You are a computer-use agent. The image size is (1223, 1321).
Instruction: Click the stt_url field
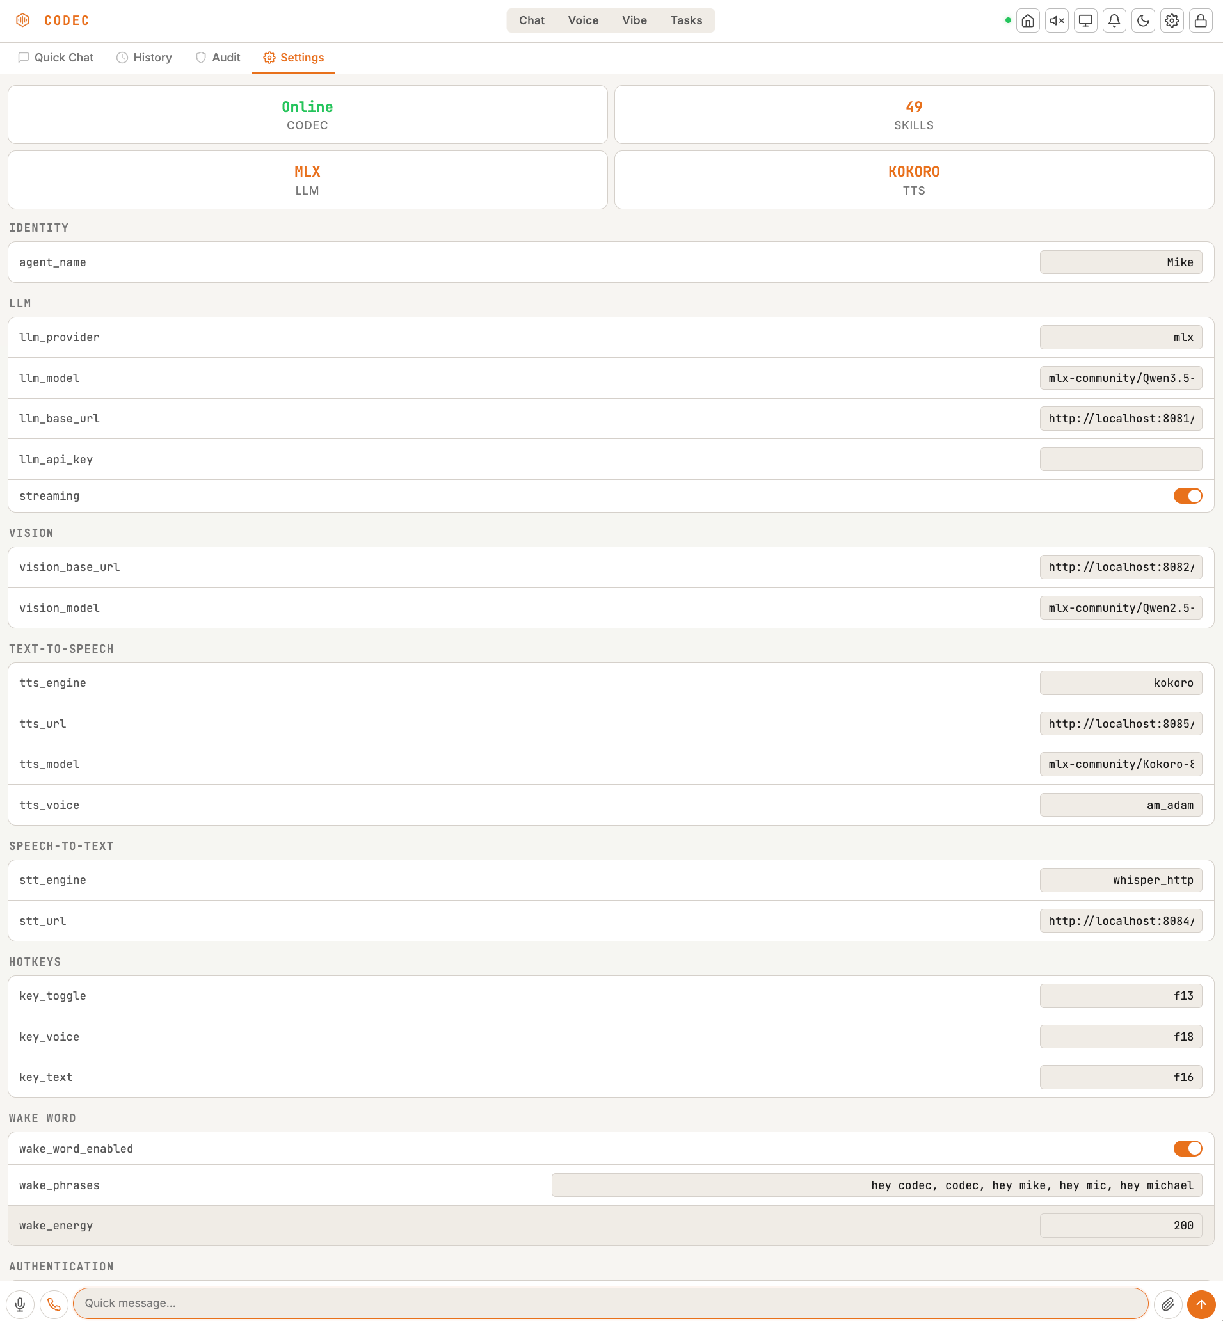[x=1121, y=920]
